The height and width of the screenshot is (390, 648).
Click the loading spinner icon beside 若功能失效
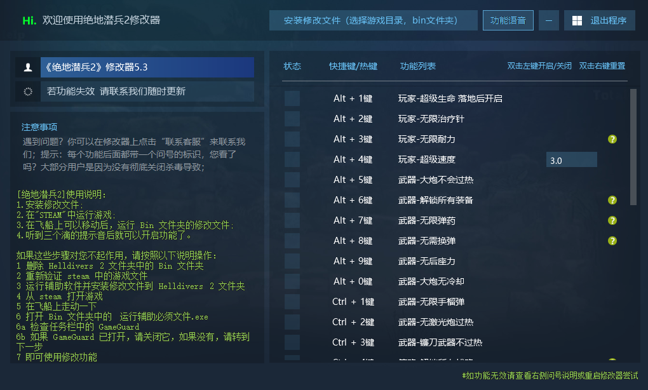(x=28, y=91)
